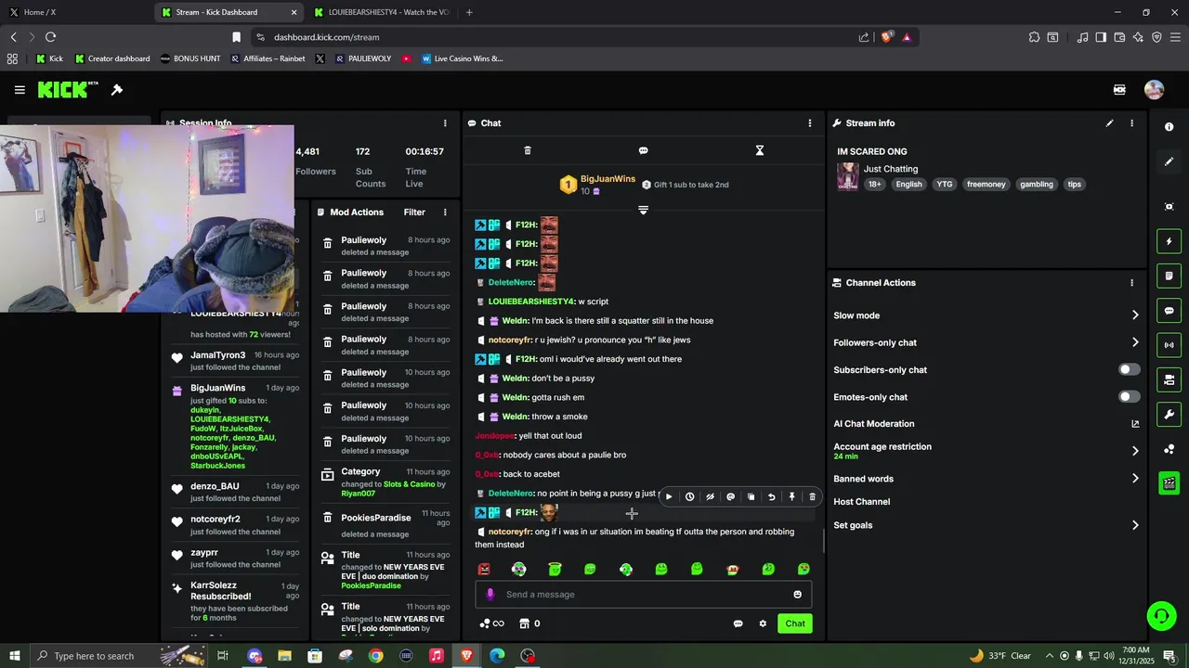Open the emoji picker in the message box
The width and height of the screenshot is (1189, 668).
797,595
